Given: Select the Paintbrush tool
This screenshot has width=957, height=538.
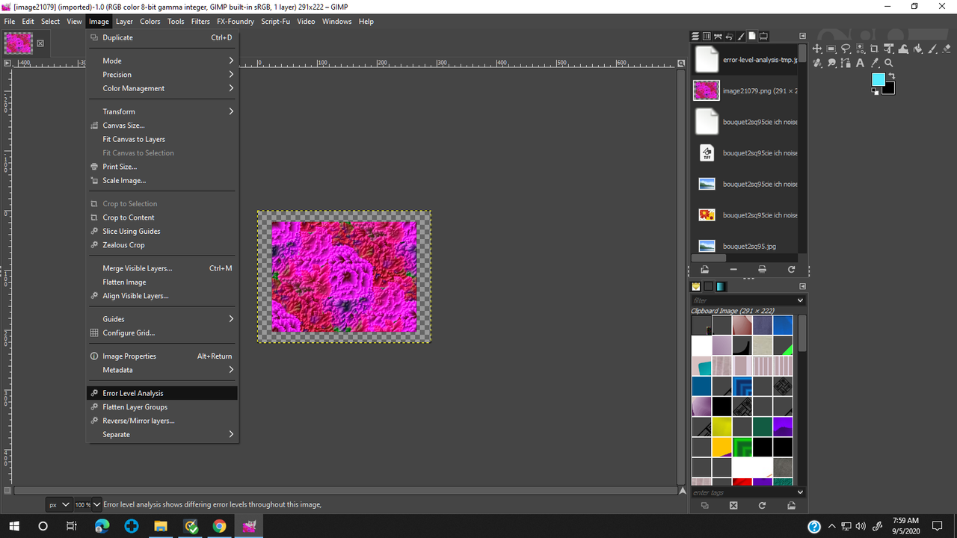Looking at the screenshot, I should click(932, 49).
